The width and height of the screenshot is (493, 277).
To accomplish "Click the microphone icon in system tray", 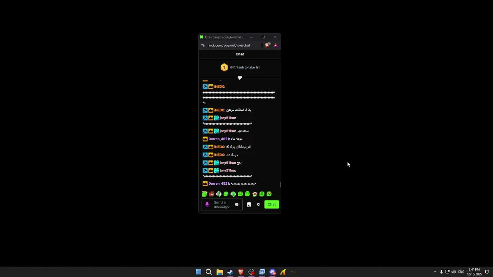I will click(441, 272).
